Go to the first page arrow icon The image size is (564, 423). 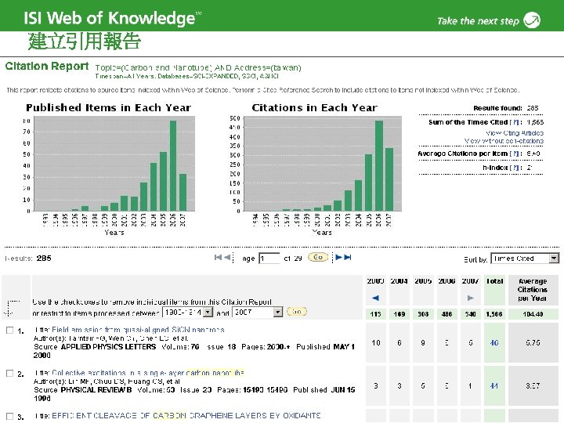pos(218,257)
